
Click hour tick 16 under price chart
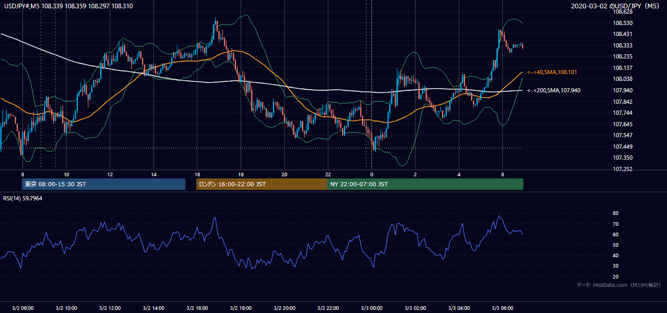(197, 174)
